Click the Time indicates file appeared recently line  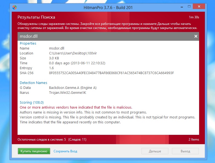70,122
